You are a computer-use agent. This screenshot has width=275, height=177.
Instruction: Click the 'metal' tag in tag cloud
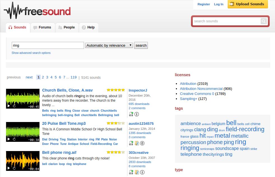[222, 136]
